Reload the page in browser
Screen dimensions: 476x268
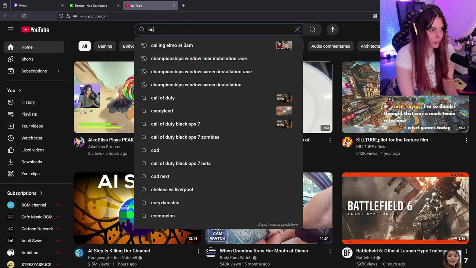pyautogui.click(x=24, y=16)
